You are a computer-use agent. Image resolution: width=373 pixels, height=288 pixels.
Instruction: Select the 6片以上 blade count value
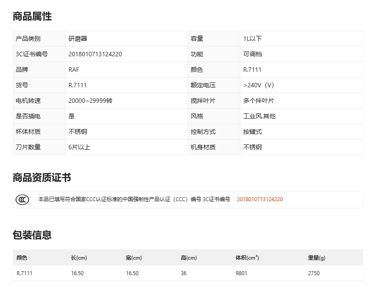(x=79, y=148)
